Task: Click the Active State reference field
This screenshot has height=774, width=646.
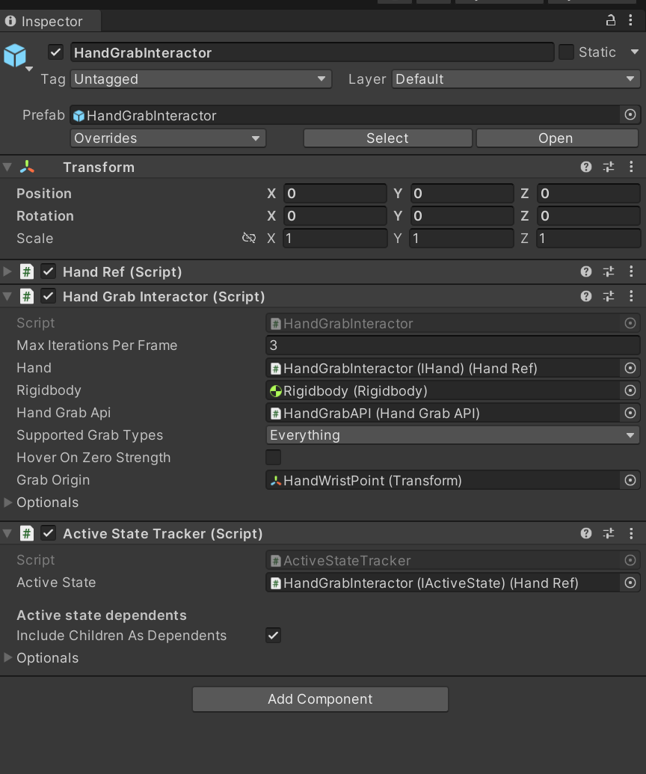Action: (443, 583)
